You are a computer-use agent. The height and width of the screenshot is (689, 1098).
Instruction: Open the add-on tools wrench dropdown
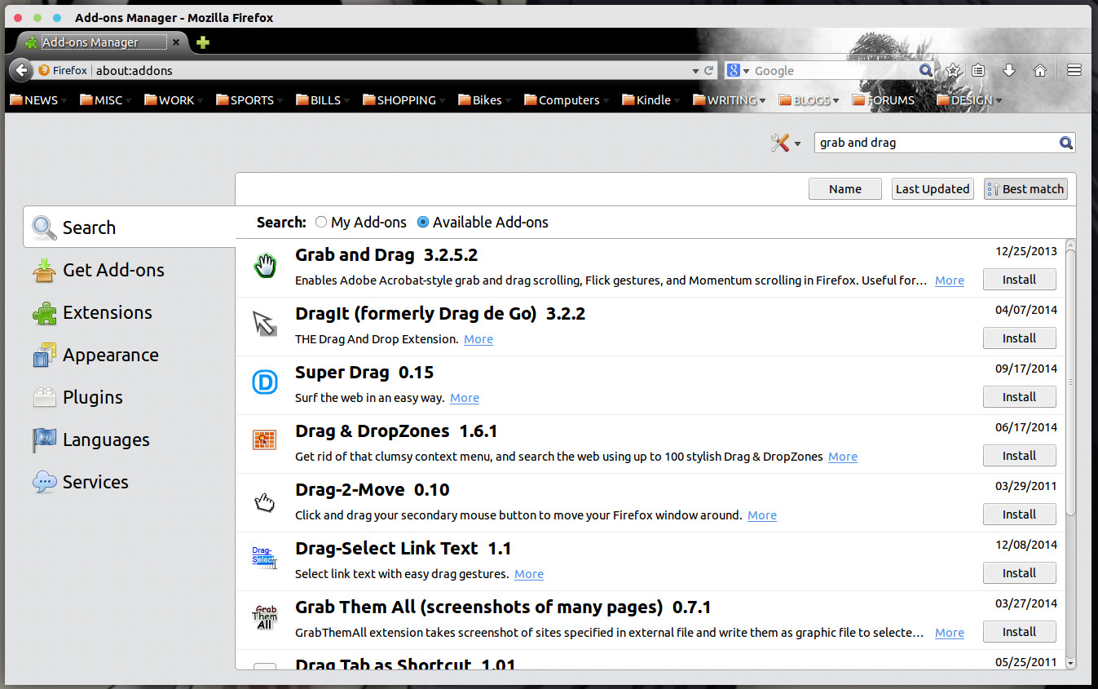[x=785, y=144]
